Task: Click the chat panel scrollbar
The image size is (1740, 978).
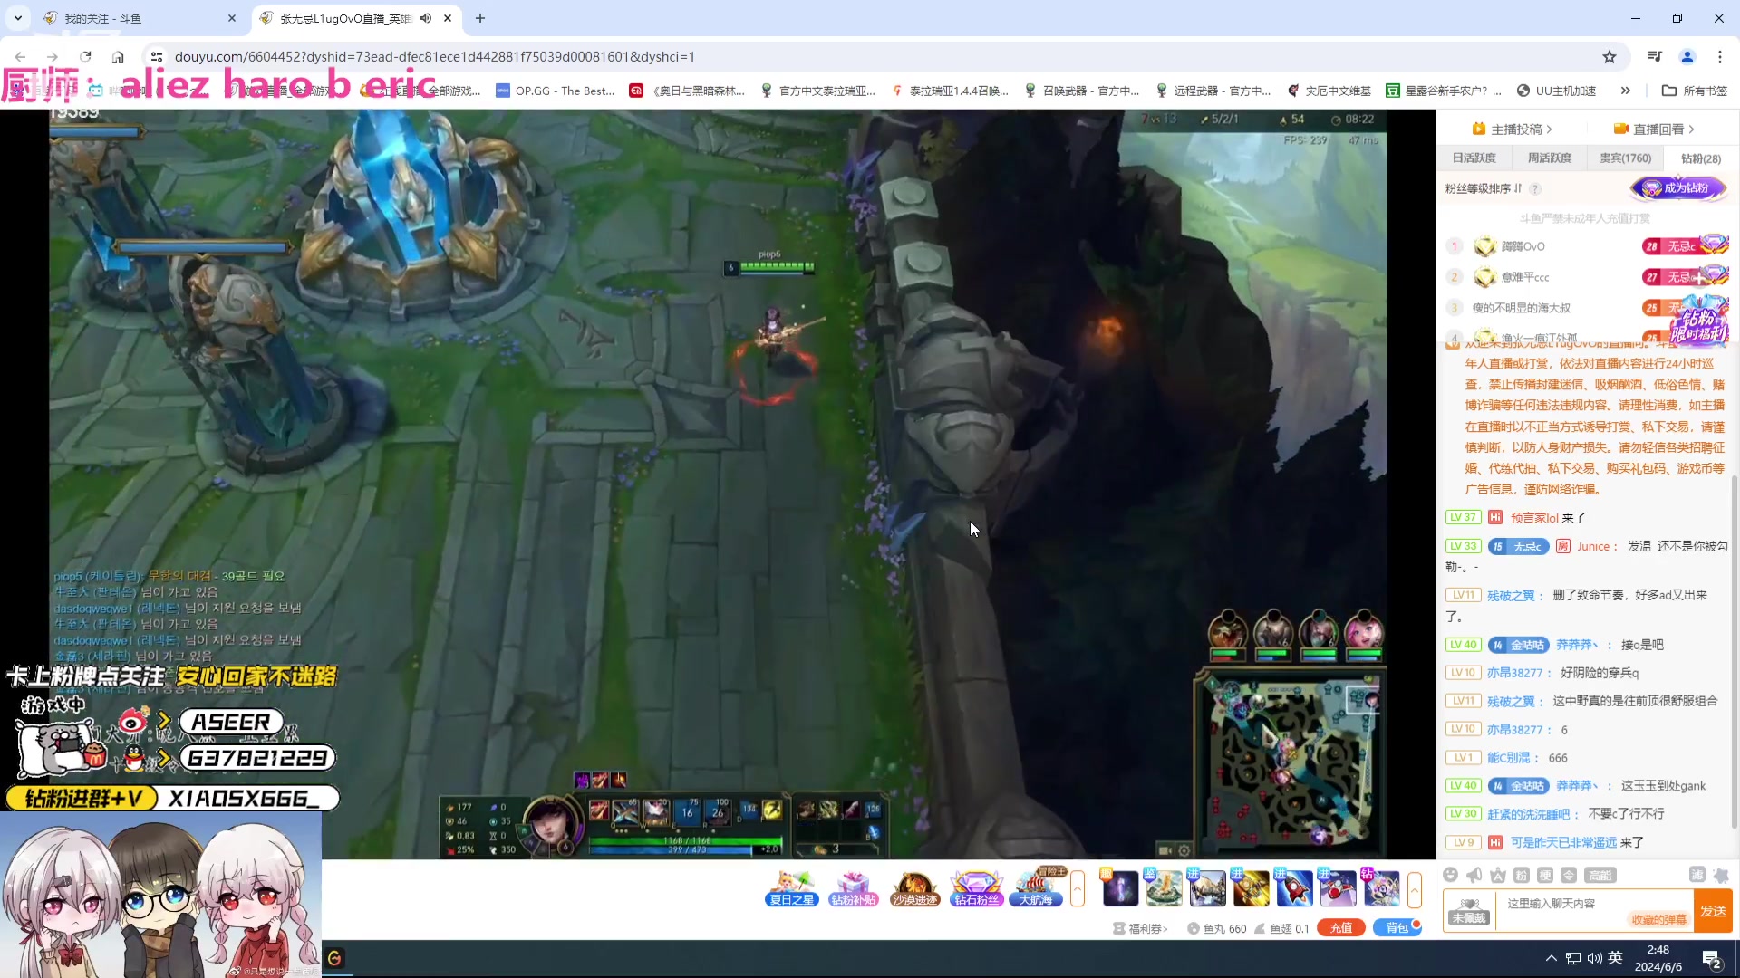Action: pyautogui.click(x=1735, y=652)
